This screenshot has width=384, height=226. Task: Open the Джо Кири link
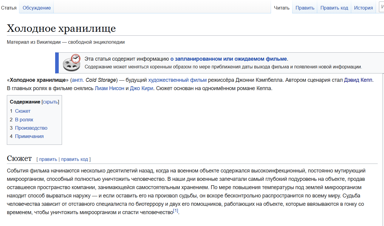point(142,89)
